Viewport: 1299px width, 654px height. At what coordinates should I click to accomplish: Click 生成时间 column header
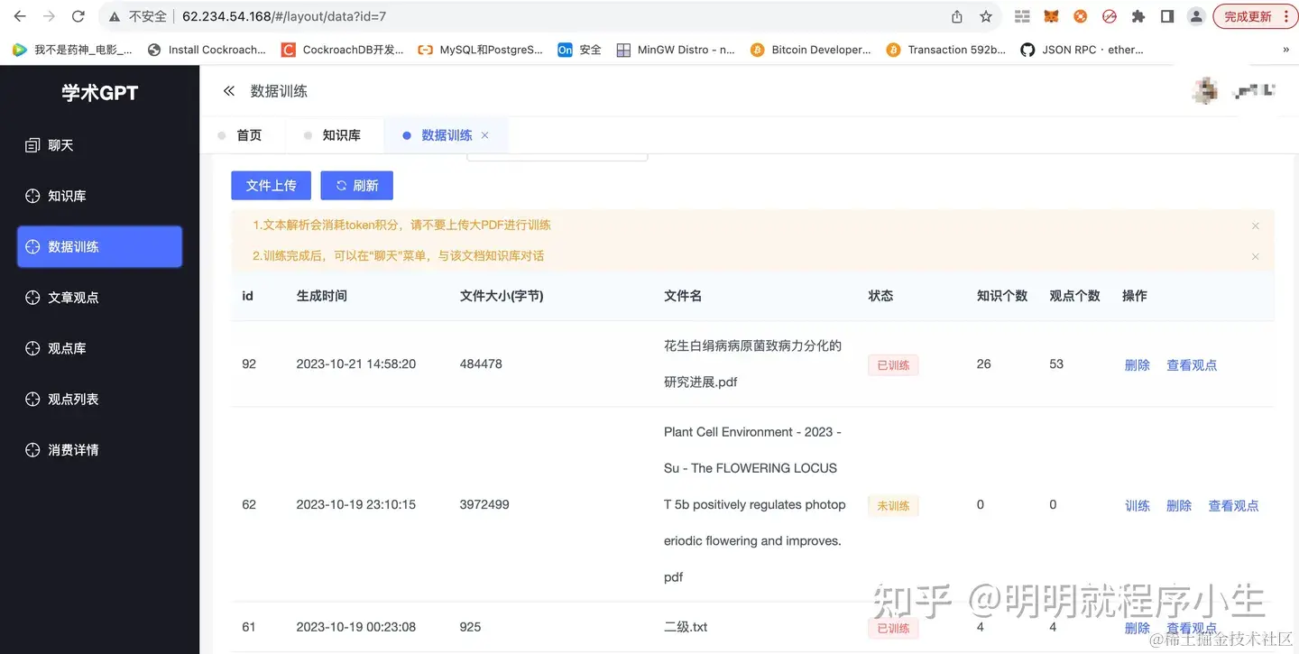pyautogui.click(x=321, y=296)
